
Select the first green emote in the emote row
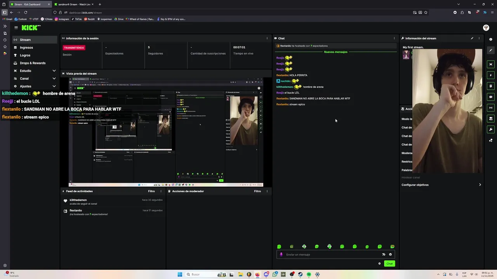click(279, 246)
